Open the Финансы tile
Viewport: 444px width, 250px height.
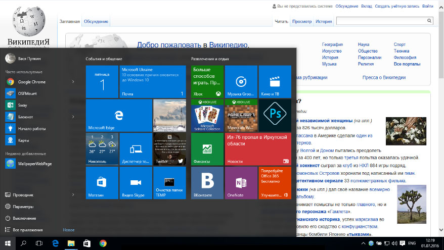[x=207, y=149]
